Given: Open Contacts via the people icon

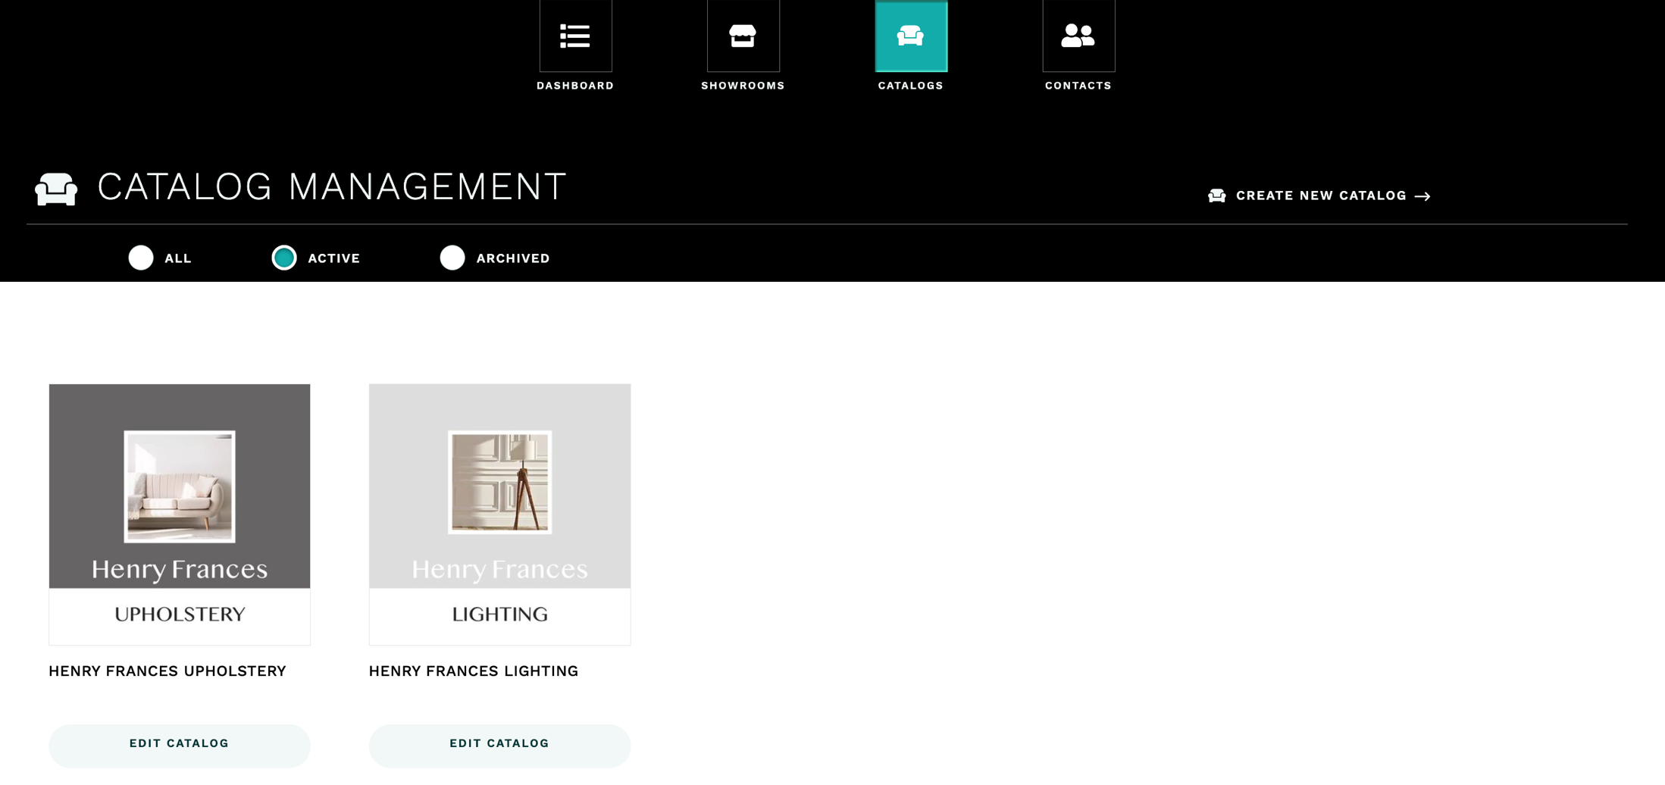Looking at the screenshot, I should [x=1078, y=36].
